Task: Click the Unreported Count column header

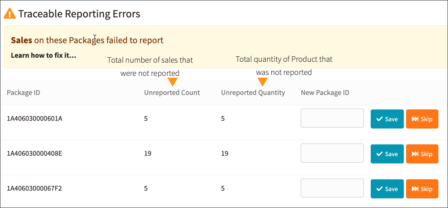Action: click(x=172, y=93)
